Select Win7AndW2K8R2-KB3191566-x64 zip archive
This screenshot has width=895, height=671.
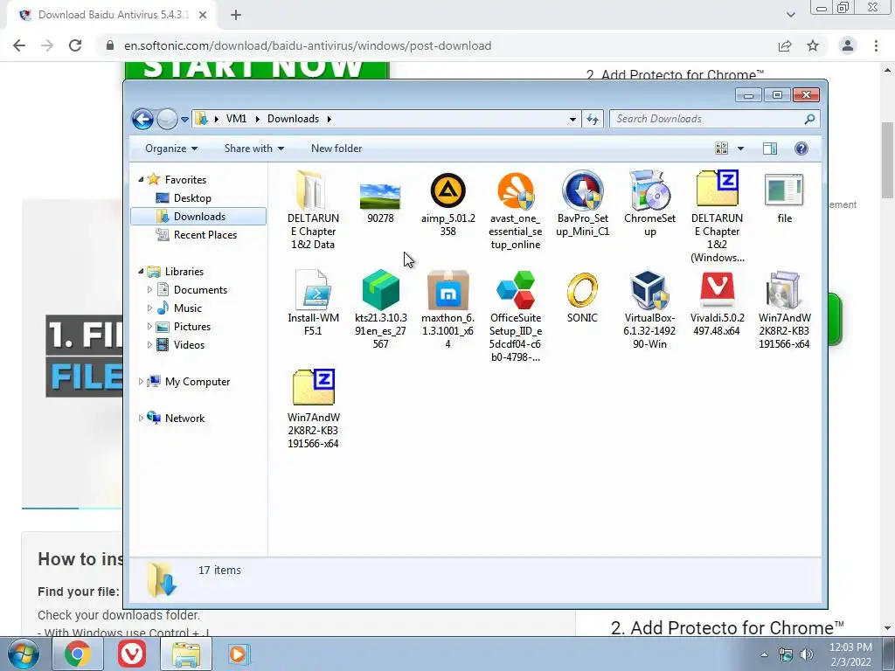click(x=313, y=409)
